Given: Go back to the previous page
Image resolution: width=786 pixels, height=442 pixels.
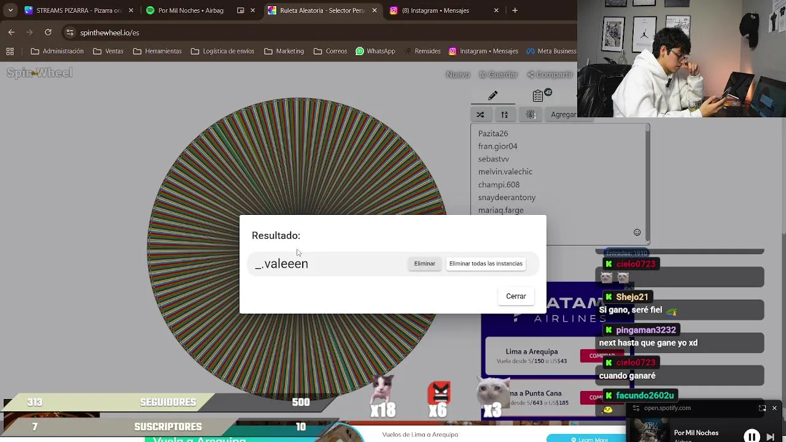Looking at the screenshot, I should tap(11, 33).
